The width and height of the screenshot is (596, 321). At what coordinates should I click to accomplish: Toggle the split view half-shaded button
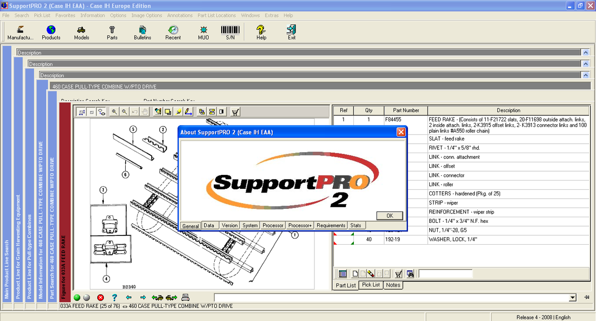(x=222, y=112)
